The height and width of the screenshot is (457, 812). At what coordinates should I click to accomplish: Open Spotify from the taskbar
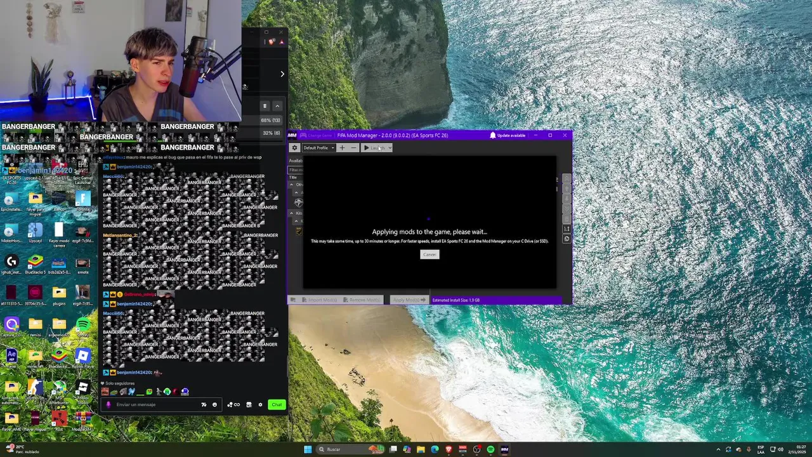coord(490,449)
